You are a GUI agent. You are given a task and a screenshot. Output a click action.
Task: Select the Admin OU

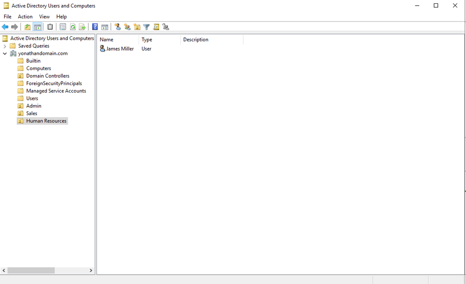pos(33,105)
